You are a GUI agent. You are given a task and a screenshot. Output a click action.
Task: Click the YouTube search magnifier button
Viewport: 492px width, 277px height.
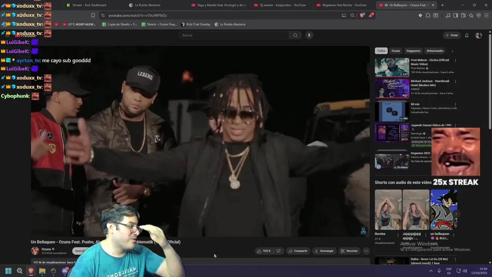(295, 35)
